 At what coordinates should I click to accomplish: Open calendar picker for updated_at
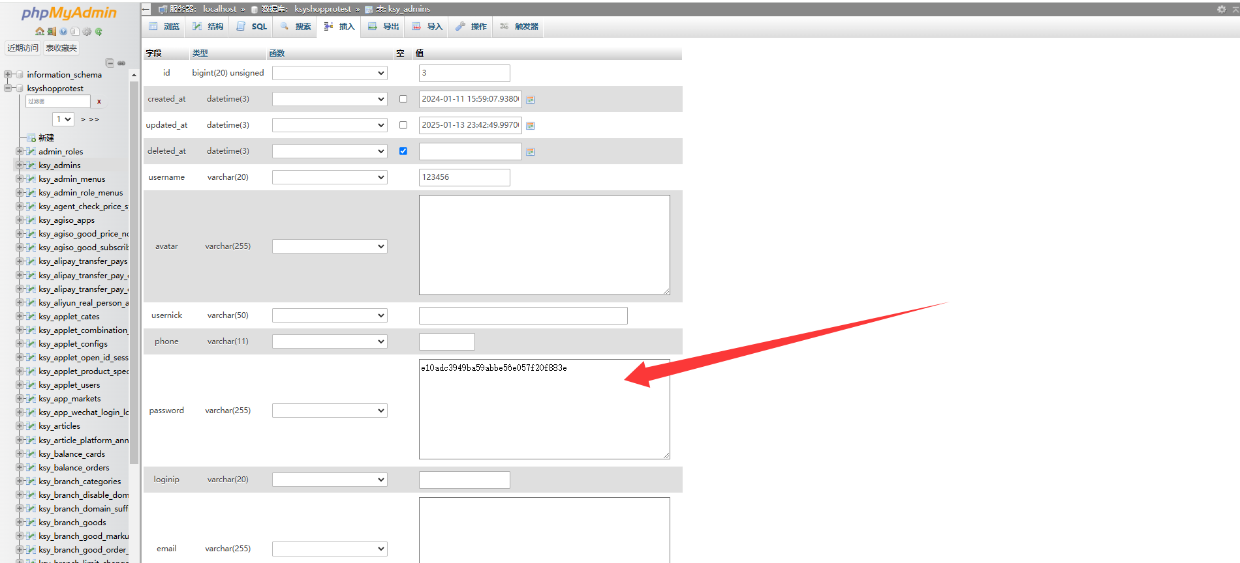point(531,126)
